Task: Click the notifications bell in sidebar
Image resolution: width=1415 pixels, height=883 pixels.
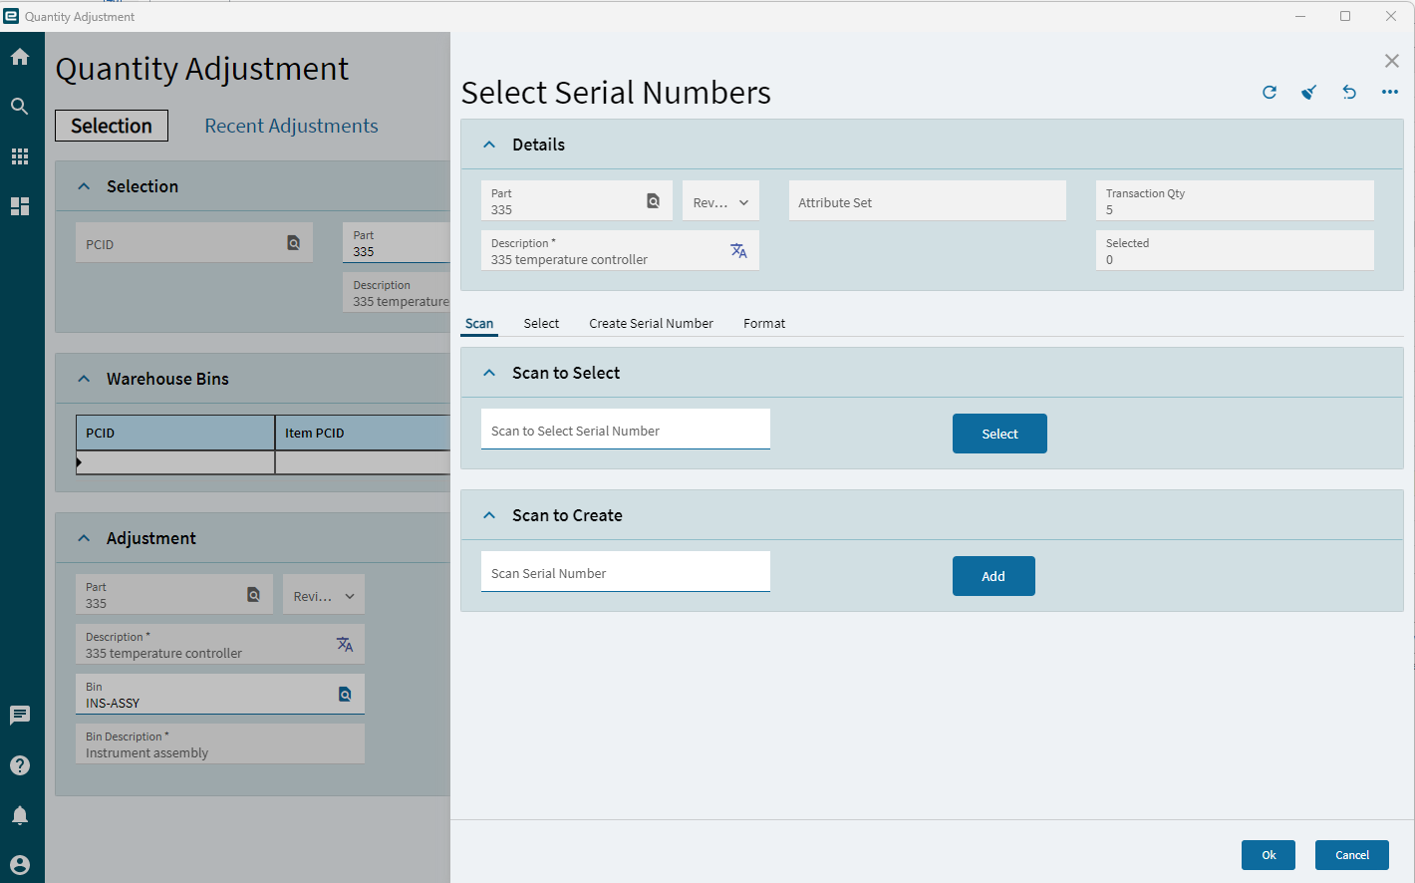Action: click(20, 814)
